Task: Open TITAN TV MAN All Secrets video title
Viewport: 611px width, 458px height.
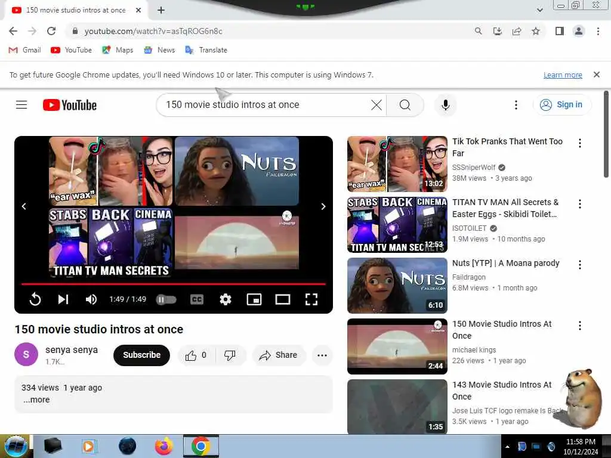Action: [x=505, y=208]
